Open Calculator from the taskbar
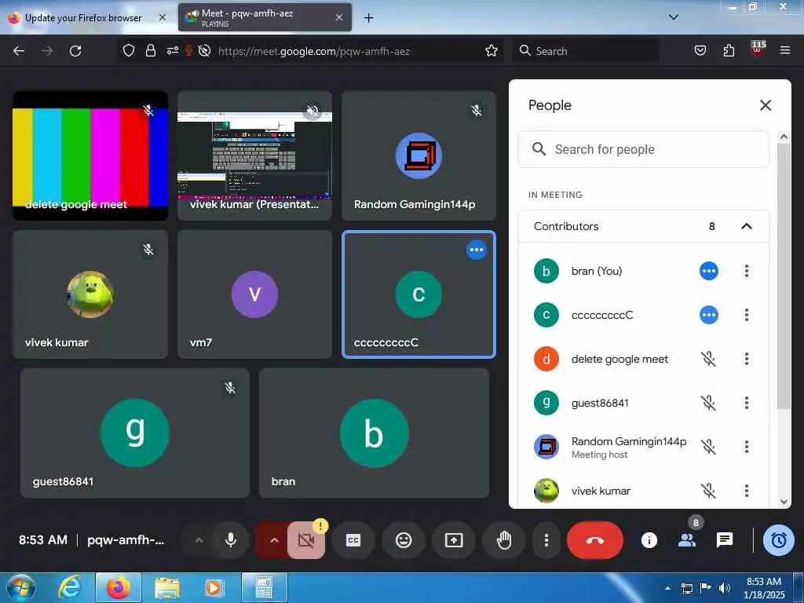 264,587
